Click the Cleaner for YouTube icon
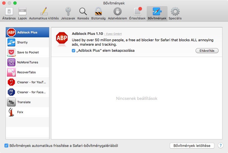This screenshot has width=228, height=153. click(11, 82)
